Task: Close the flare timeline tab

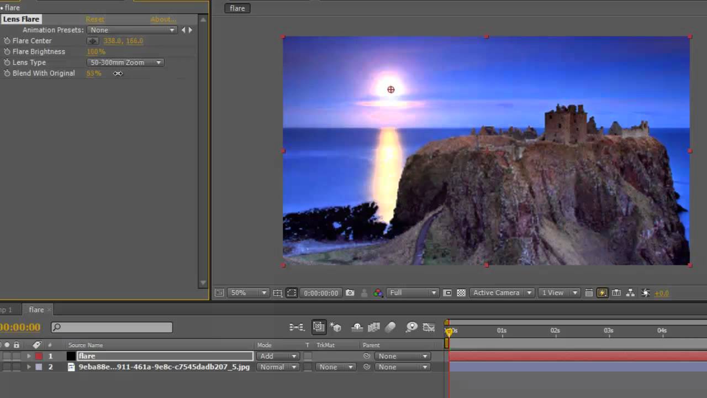Action: point(49,310)
